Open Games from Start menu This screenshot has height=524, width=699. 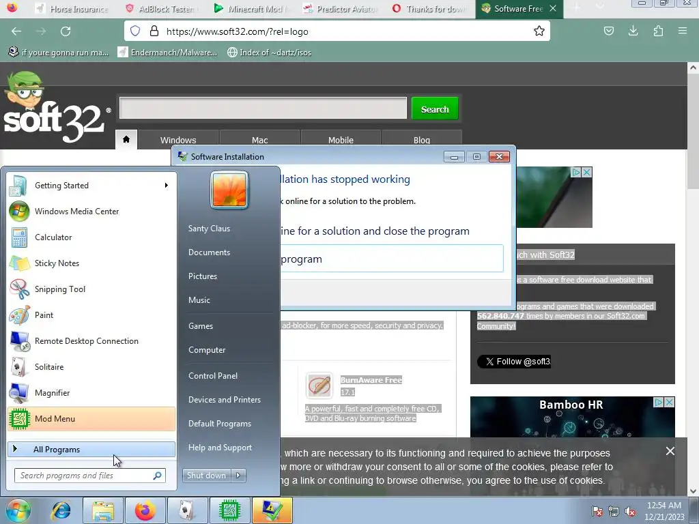pos(201,326)
